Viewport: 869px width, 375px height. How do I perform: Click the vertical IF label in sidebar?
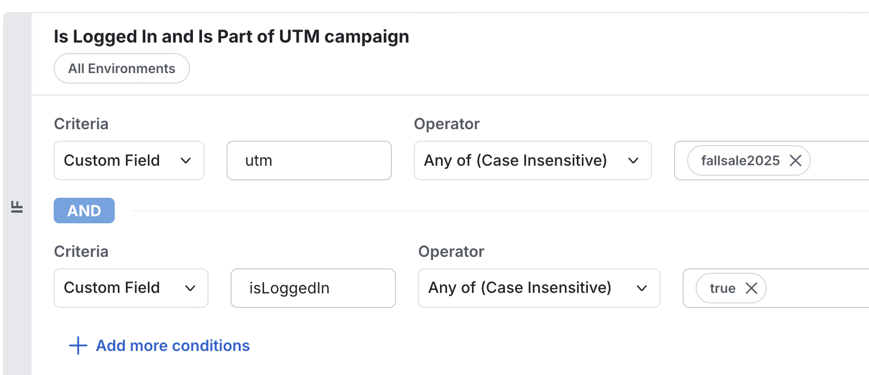[17, 207]
